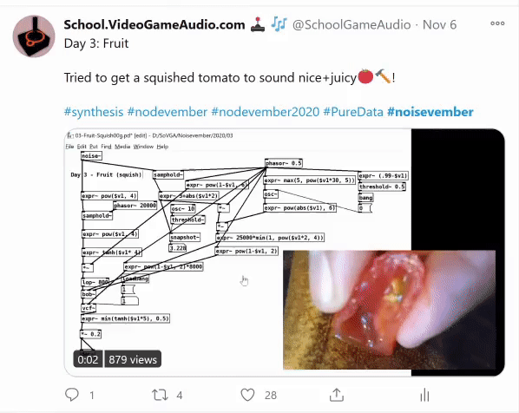Open the #nodevember2020 hashtag

click(x=265, y=112)
